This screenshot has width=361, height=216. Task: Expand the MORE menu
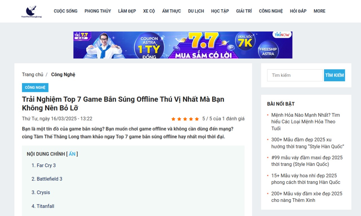click(320, 11)
